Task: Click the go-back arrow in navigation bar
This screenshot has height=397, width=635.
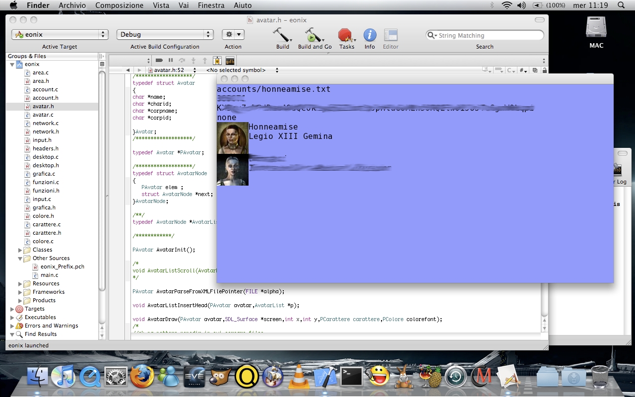Action: click(x=128, y=70)
